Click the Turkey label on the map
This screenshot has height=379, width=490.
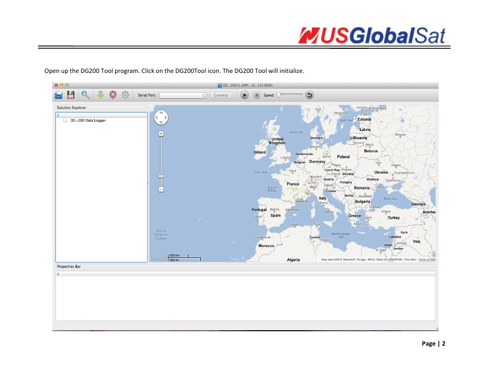click(394, 218)
